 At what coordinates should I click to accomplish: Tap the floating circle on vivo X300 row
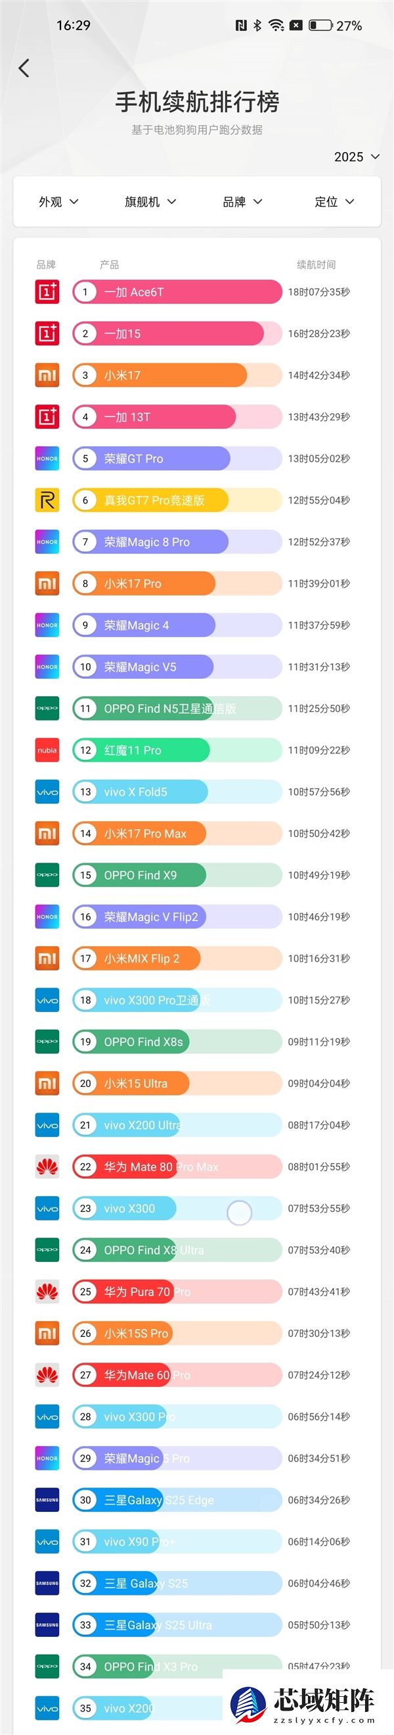tap(240, 1213)
